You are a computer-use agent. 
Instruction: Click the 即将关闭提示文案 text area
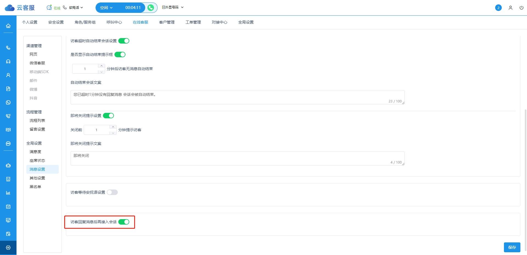tap(237, 158)
